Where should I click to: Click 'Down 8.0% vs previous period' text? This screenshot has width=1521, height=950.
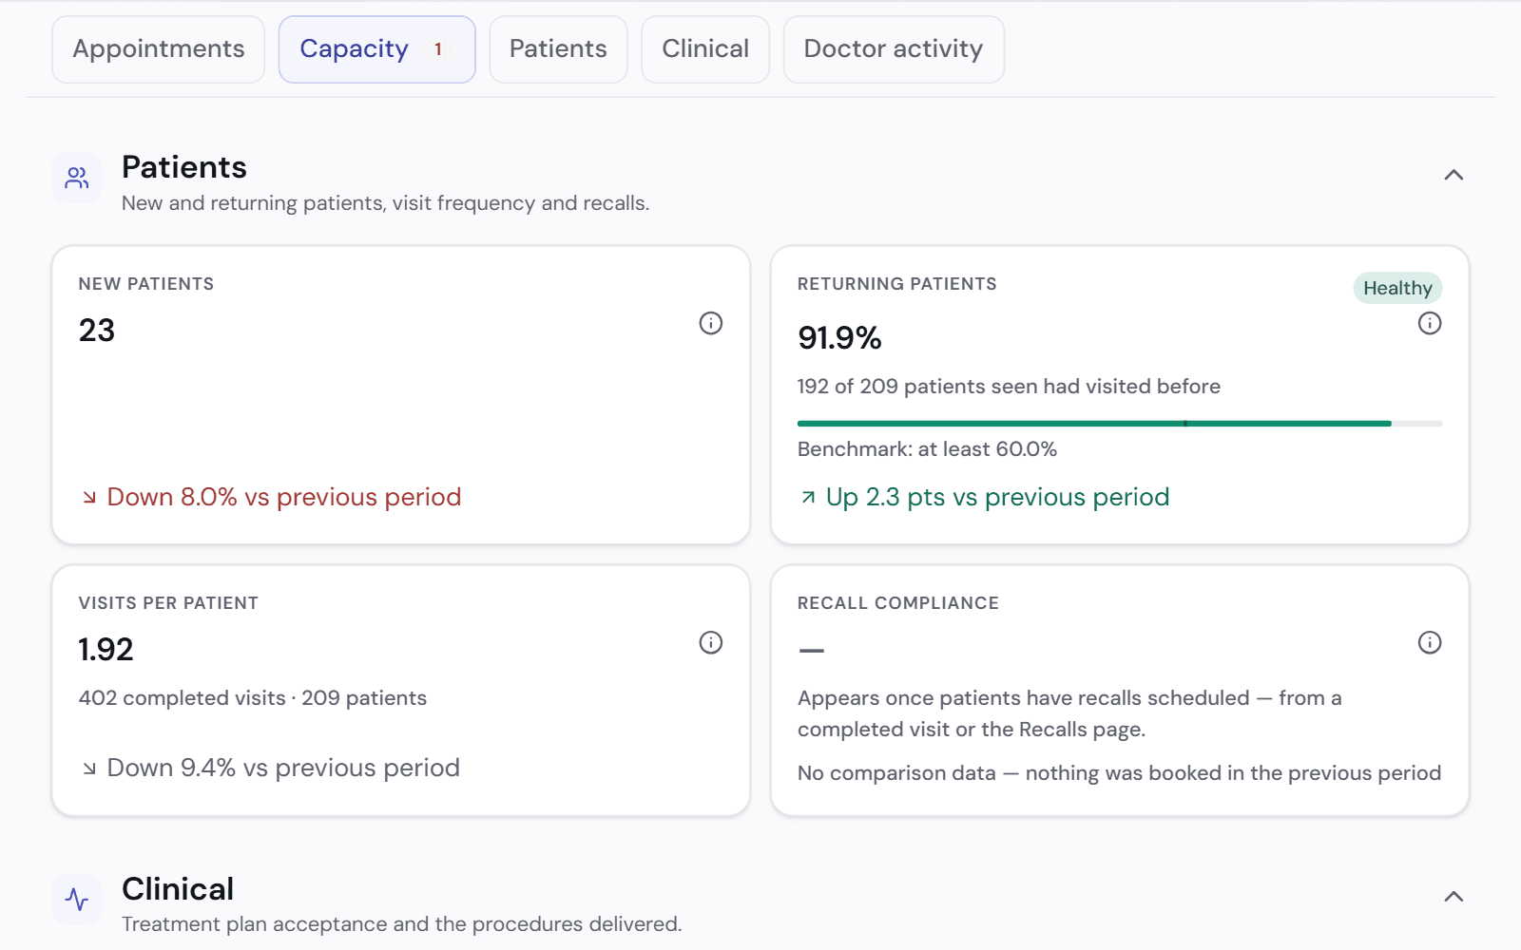point(284,497)
